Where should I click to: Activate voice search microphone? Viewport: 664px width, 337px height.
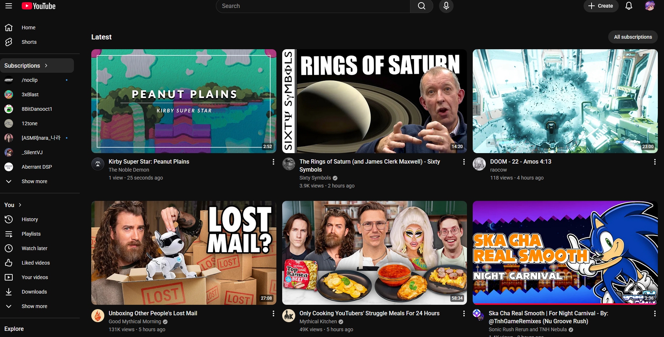(446, 6)
